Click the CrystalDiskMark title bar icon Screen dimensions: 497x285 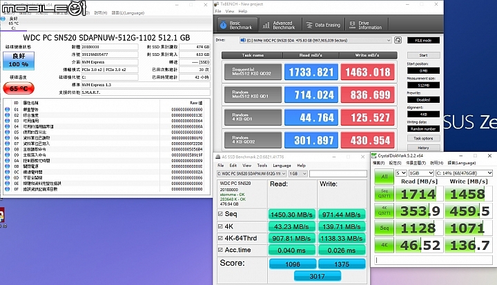(x=374, y=156)
